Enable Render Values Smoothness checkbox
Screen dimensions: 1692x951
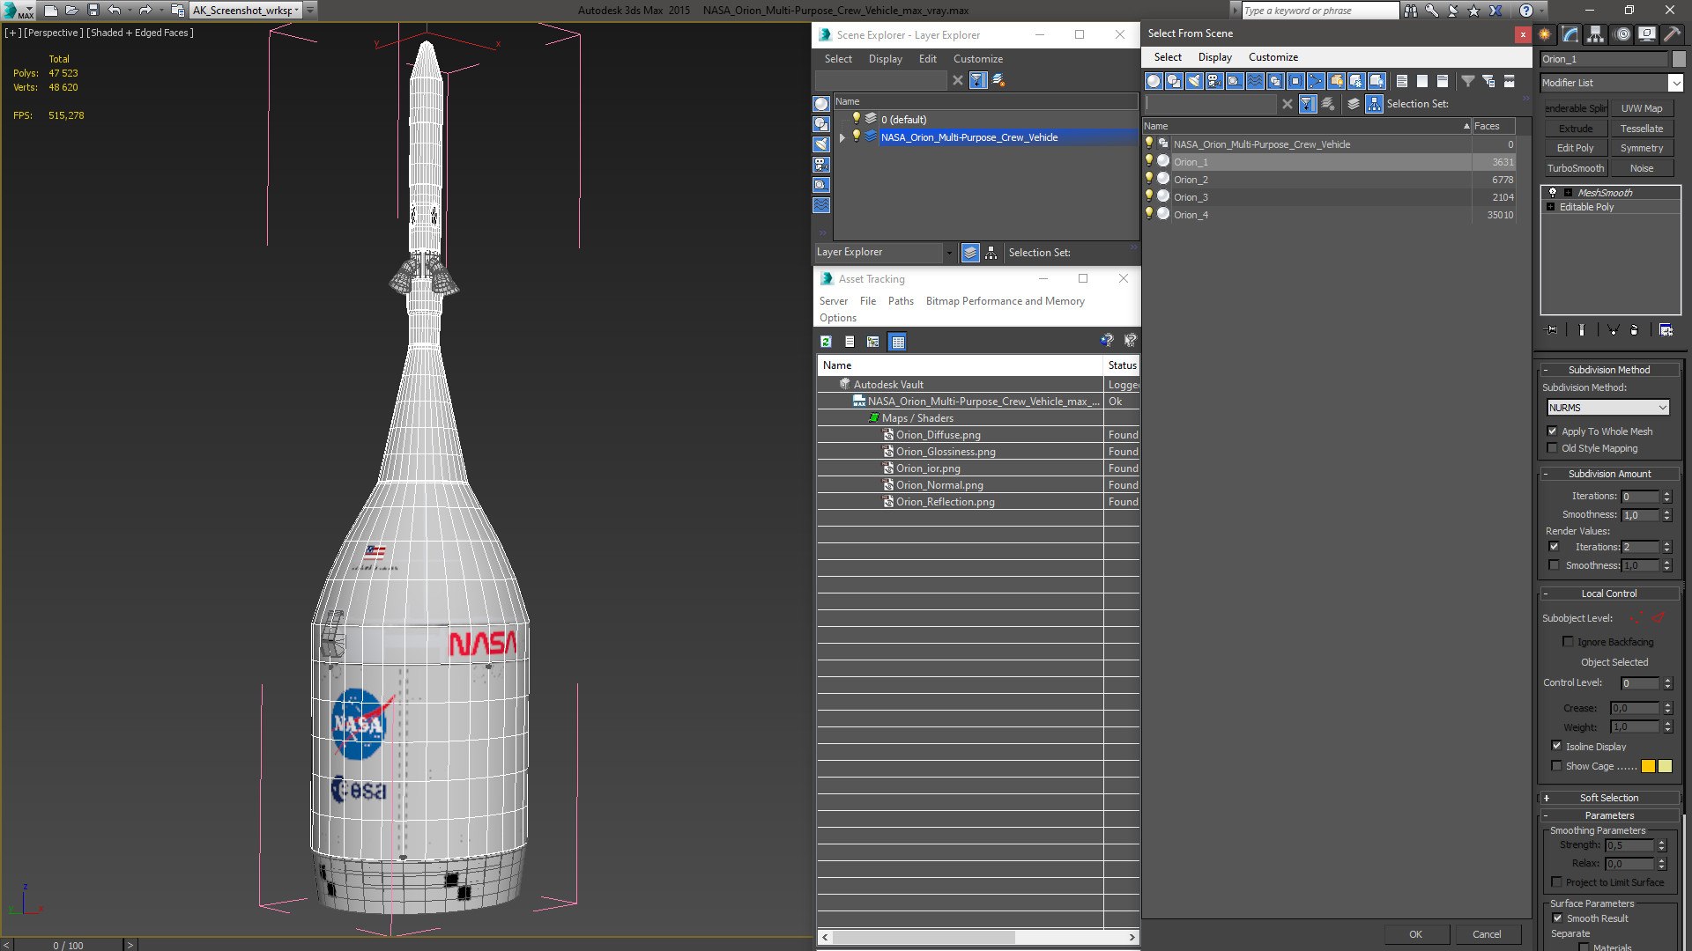point(1555,565)
